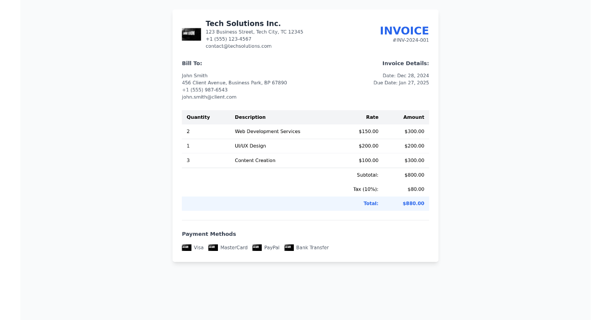Click the Amount column header
This screenshot has height=320, width=611.
[x=414, y=117]
